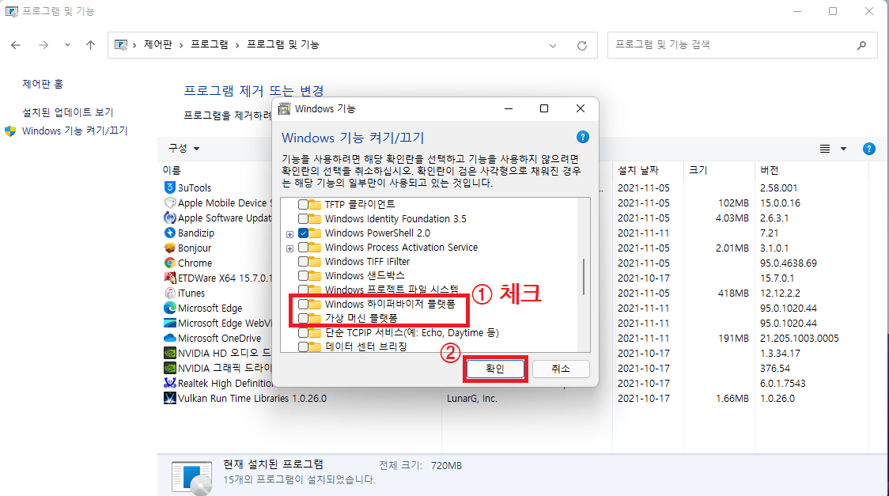Select the Windows 샌드박스 feature row
This screenshot has height=496, width=889.
coord(365,275)
